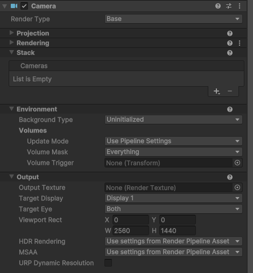Click the Stack section help icon

pos(230,53)
